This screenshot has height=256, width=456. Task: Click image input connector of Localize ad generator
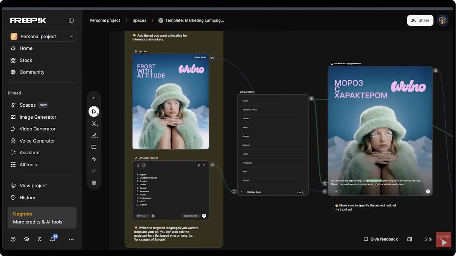tap(324, 191)
